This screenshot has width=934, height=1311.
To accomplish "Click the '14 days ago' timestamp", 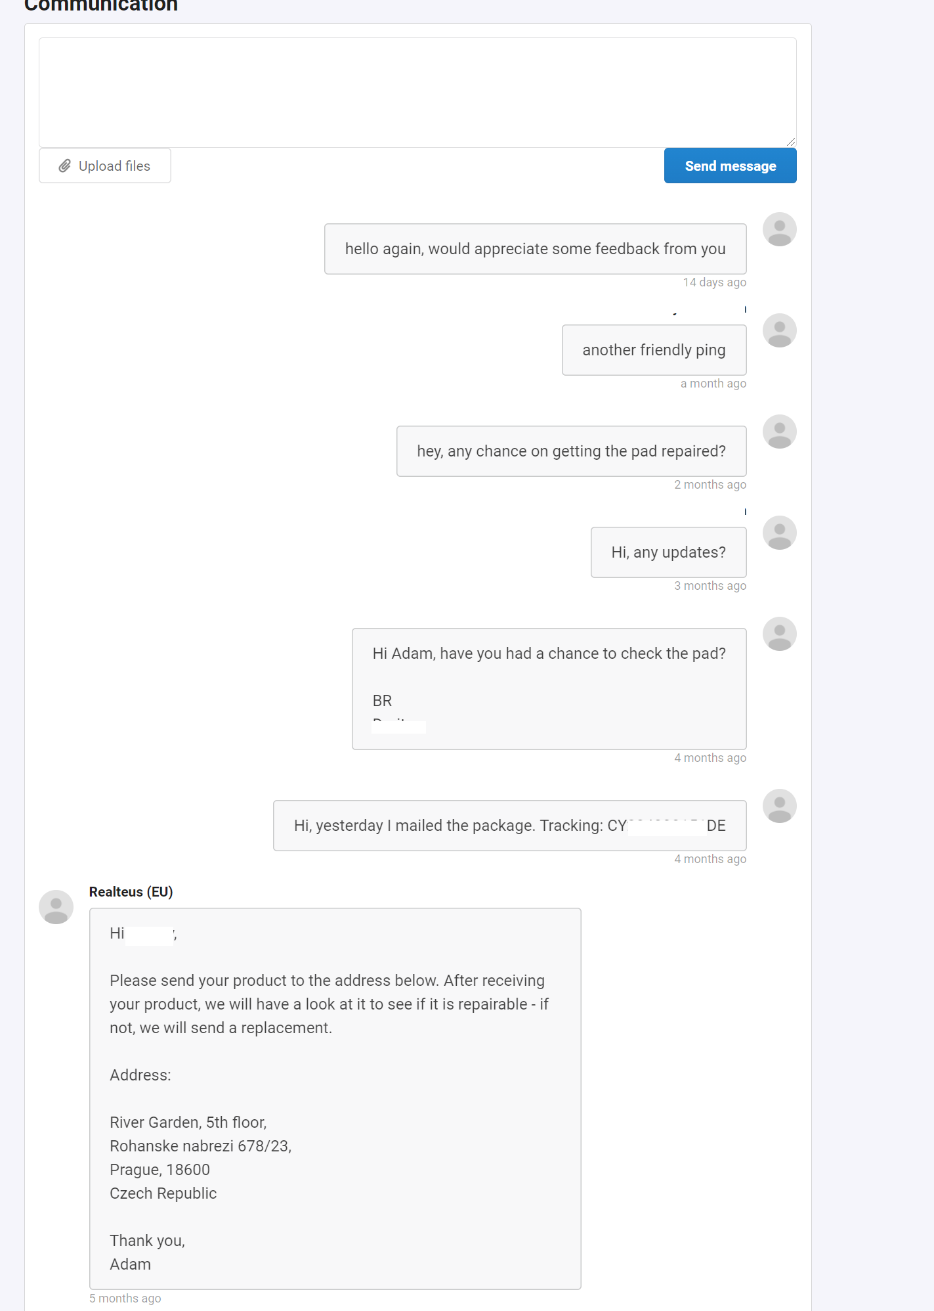I will 714,282.
